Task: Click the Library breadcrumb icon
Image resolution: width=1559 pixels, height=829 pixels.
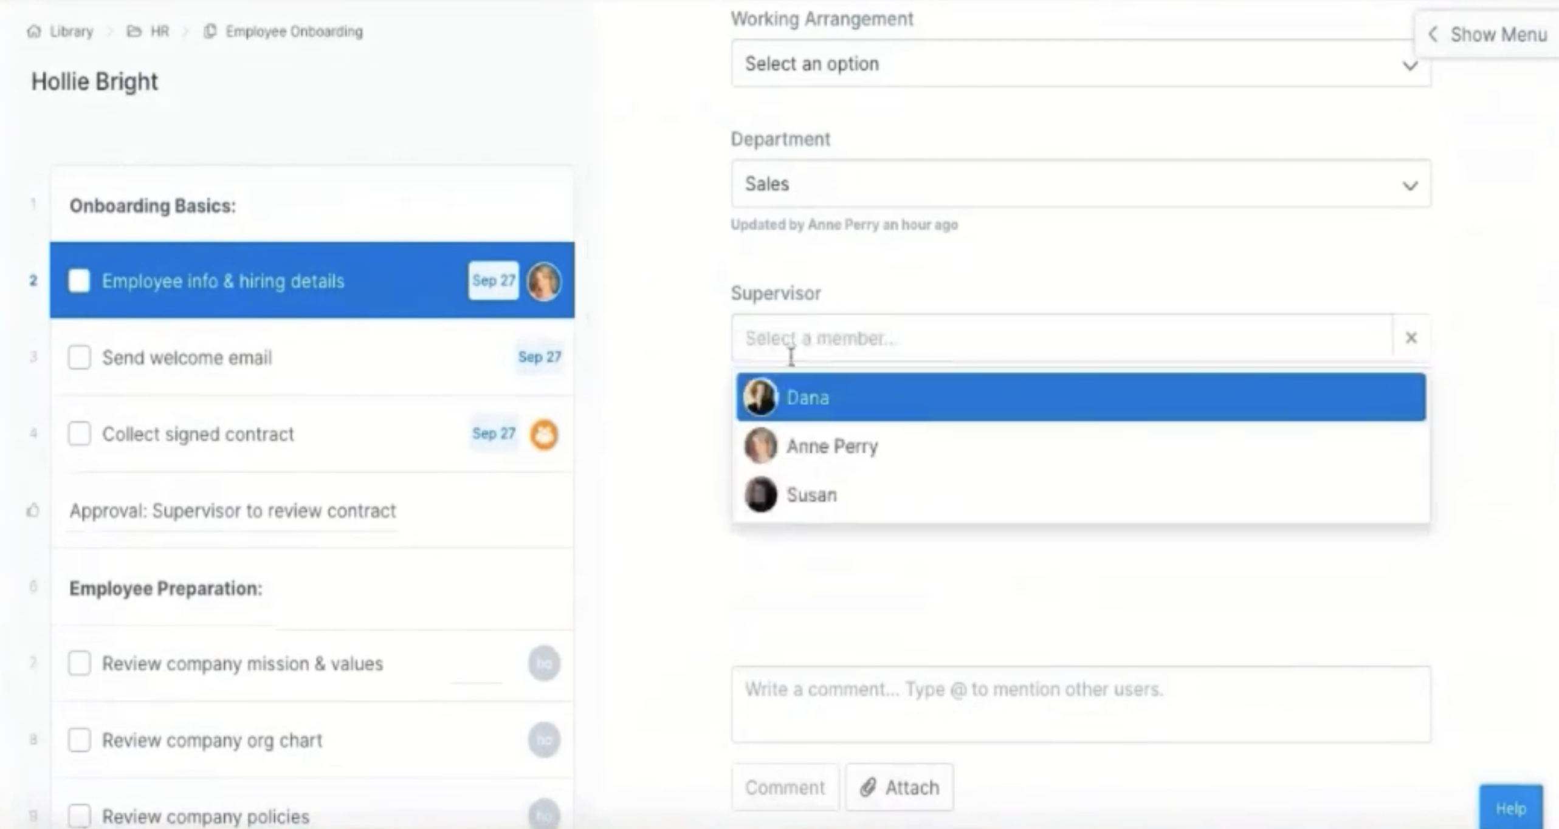Action: coord(35,31)
